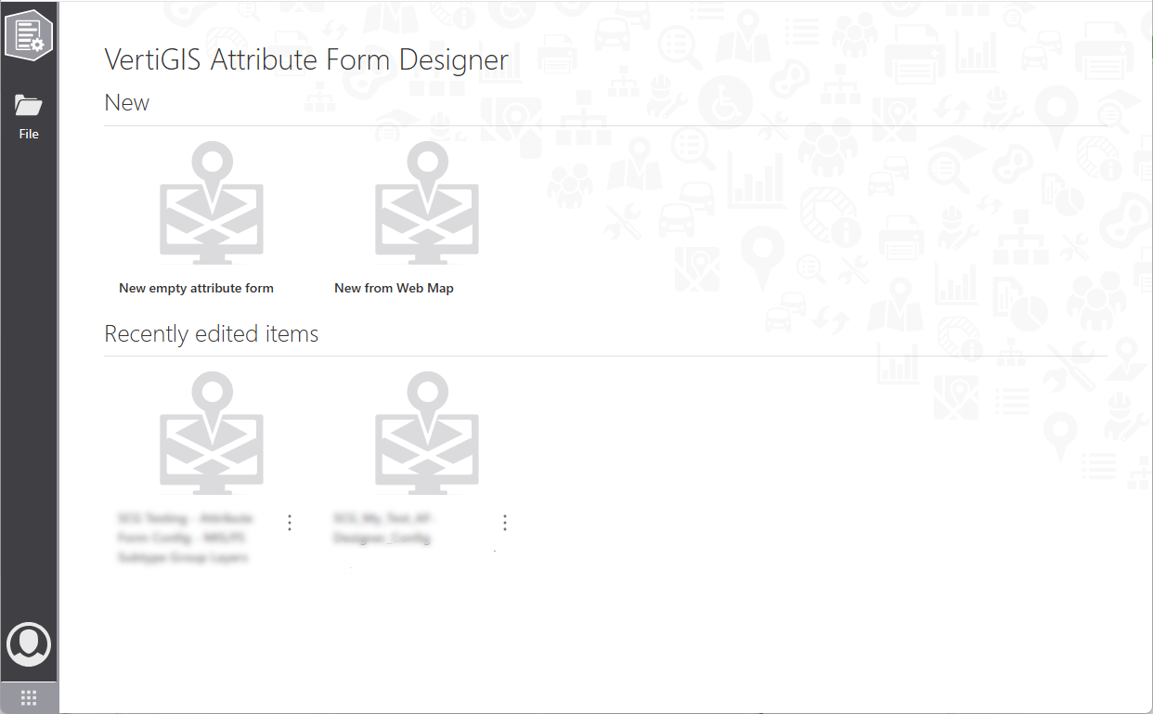
Task: Click the New from Web Map icon
Action: pos(427,204)
